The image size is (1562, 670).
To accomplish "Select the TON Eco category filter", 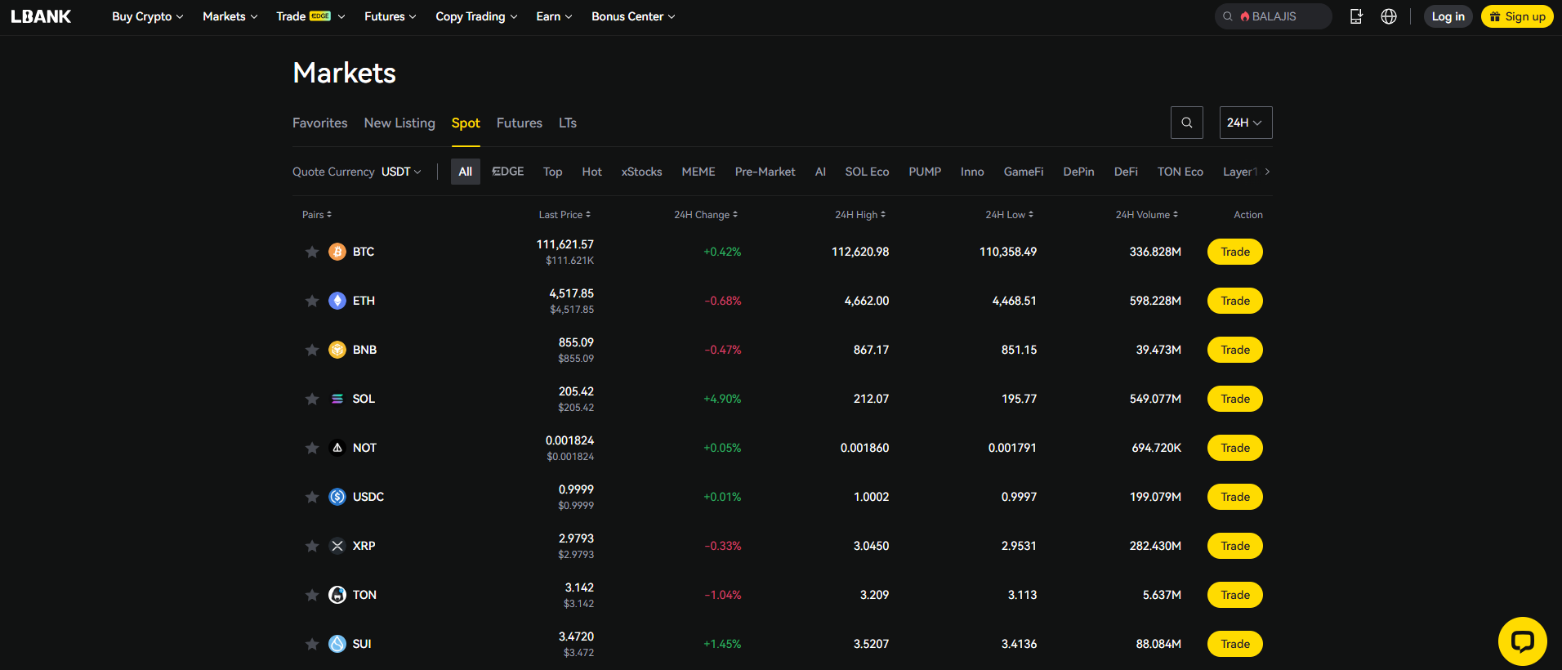I will [1180, 172].
